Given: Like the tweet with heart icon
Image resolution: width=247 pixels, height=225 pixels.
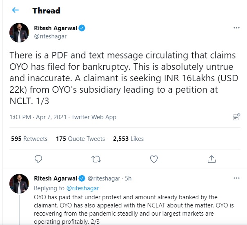Looking at the screenshot, I should pos(154,158).
